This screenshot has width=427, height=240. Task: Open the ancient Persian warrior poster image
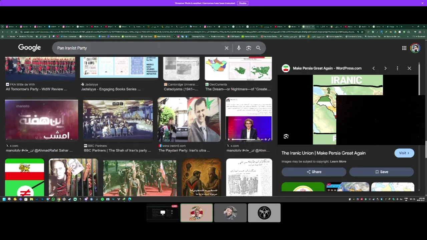point(201,177)
